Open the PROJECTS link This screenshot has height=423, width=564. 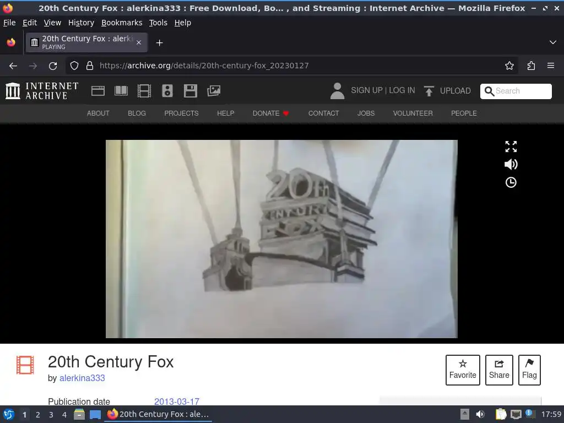[x=181, y=113]
